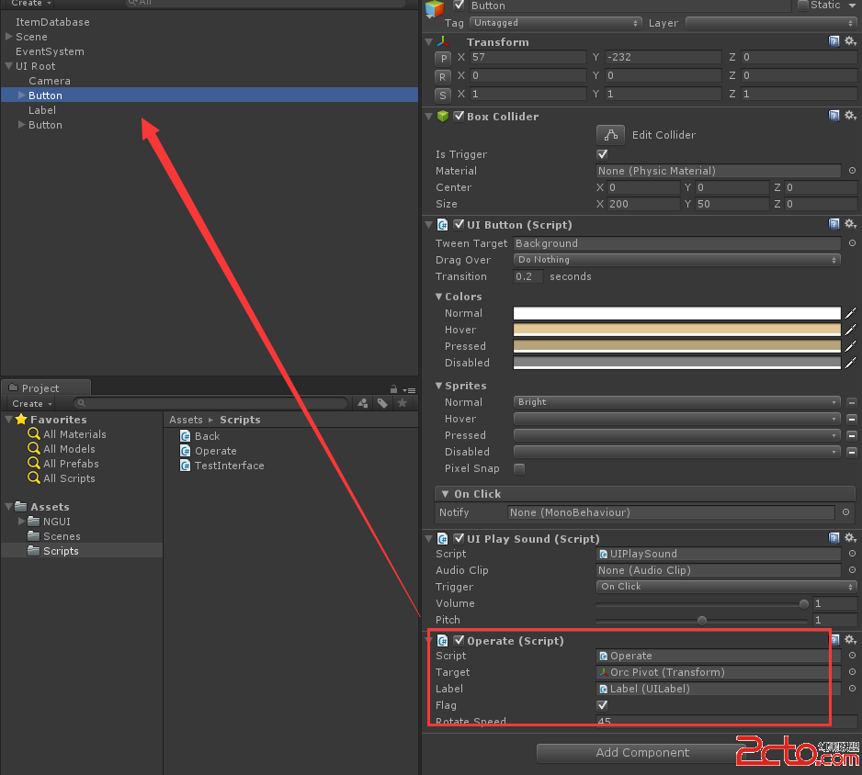Save project search as favorite star

pos(403,403)
